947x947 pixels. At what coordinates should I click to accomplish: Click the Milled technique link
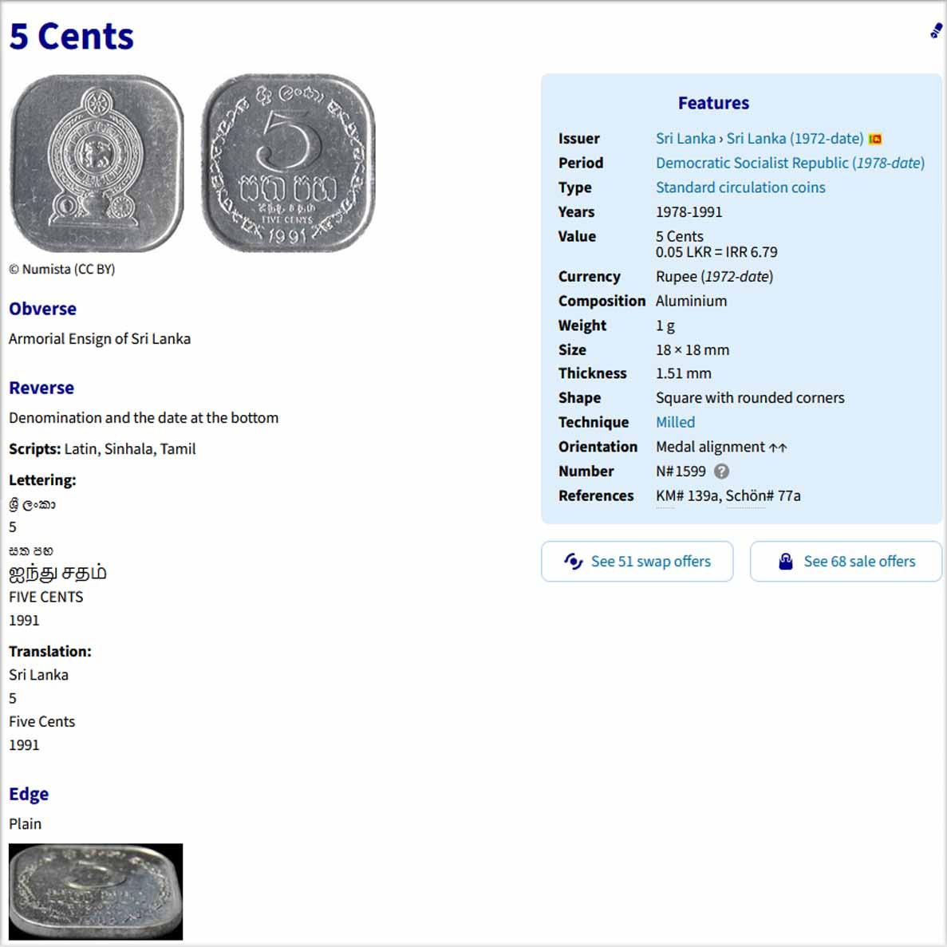click(x=675, y=422)
